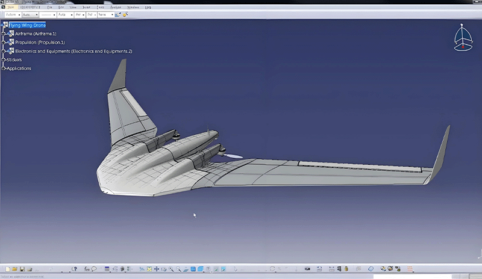Click the Zoom Out magnifier
Screen dimensions: 482x279
pyautogui.click(x=178, y=269)
